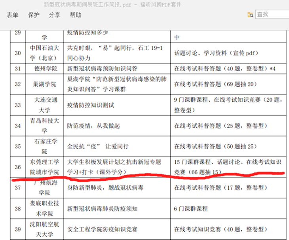Select the 6门课群课程 cell text
Screen dimensions: 289x240
click(191, 208)
